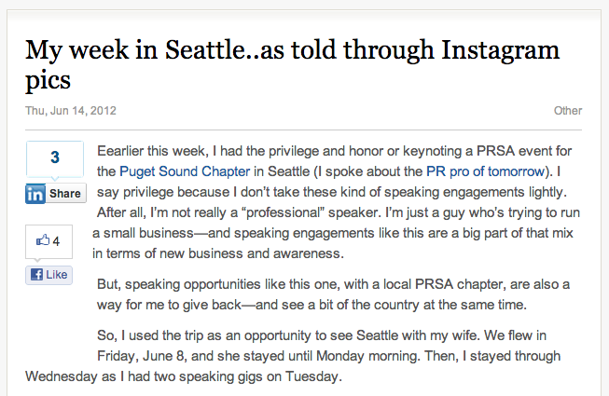Click the Facebook like count box showing 4

(x=48, y=241)
